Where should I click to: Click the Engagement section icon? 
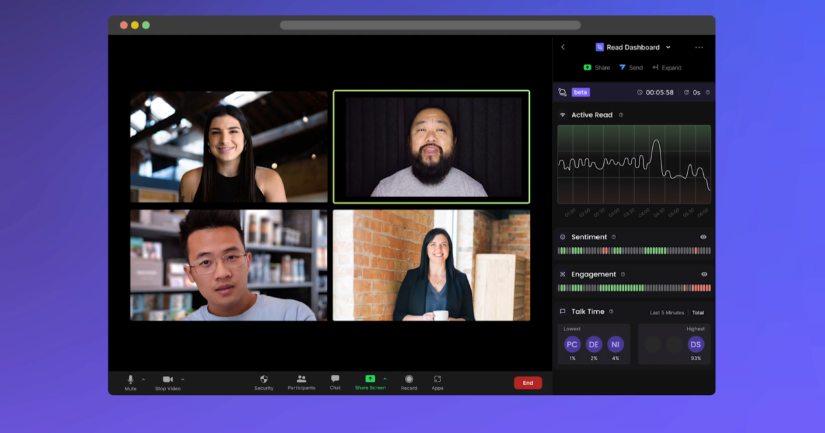pos(563,274)
